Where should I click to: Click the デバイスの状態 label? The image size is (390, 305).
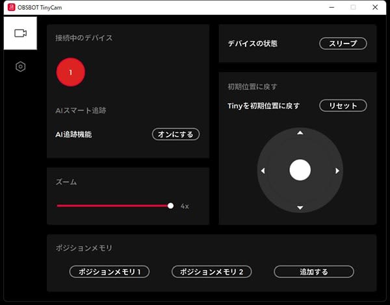253,43
